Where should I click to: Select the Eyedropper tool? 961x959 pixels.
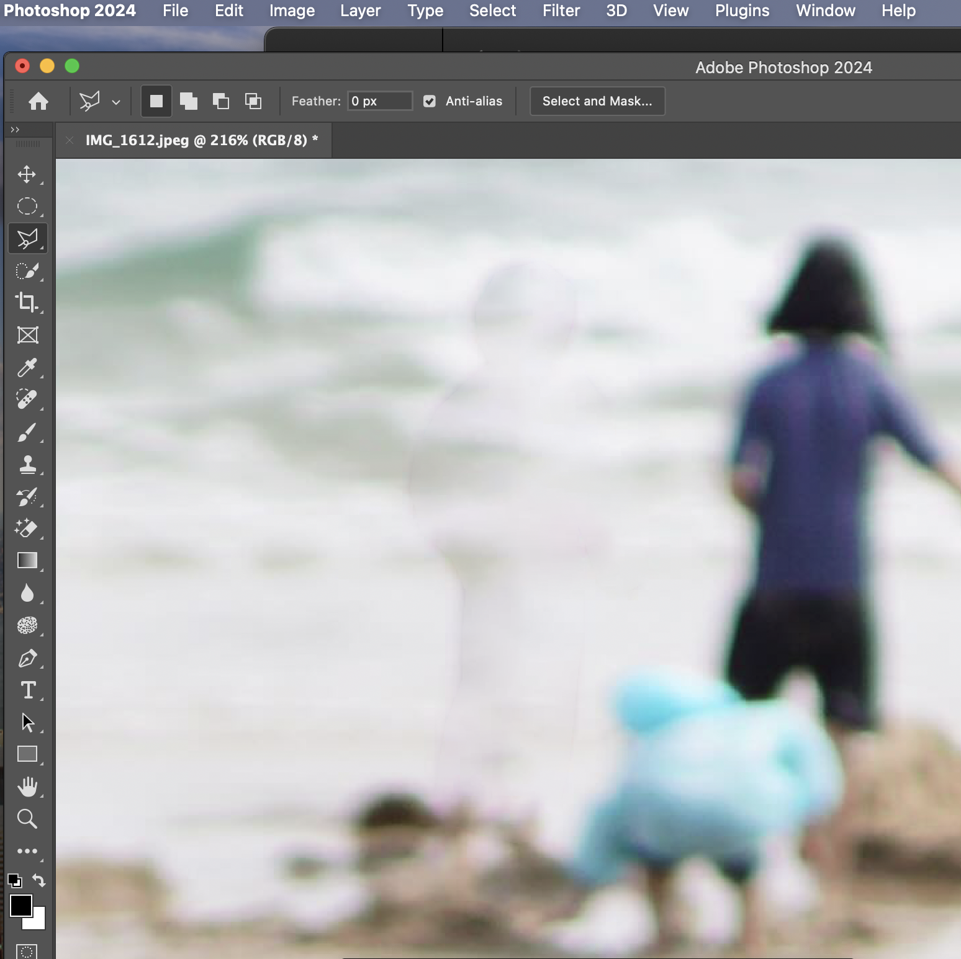click(27, 367)
